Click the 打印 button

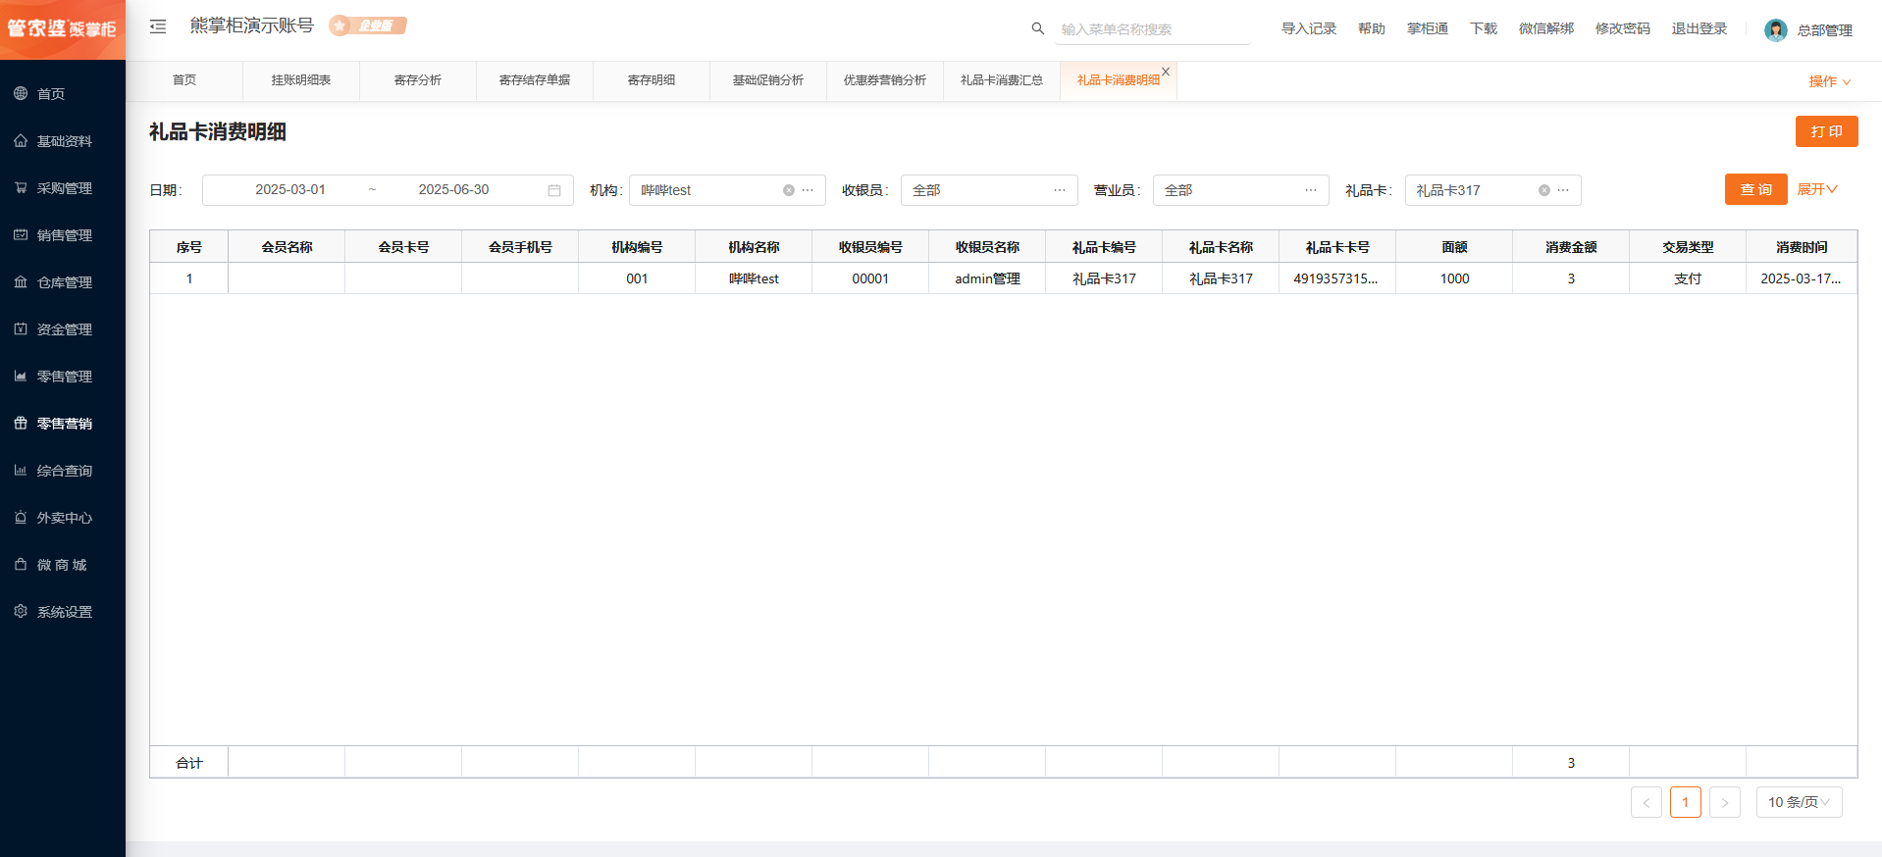coord(1827,131)
